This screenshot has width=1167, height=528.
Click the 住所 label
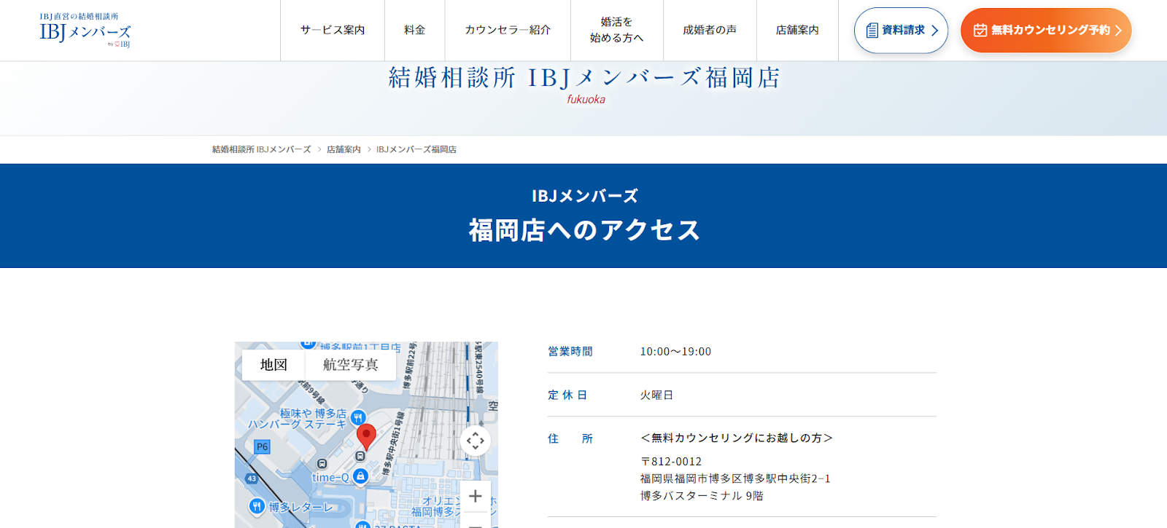pos(570,438)
